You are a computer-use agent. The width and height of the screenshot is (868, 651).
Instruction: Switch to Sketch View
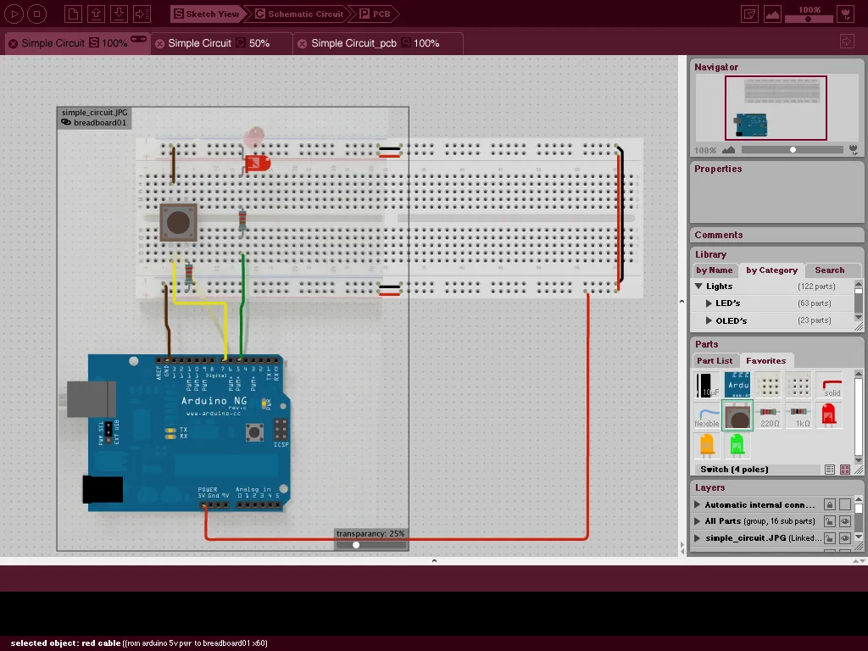pyautogui.click(x=207, y=14)
